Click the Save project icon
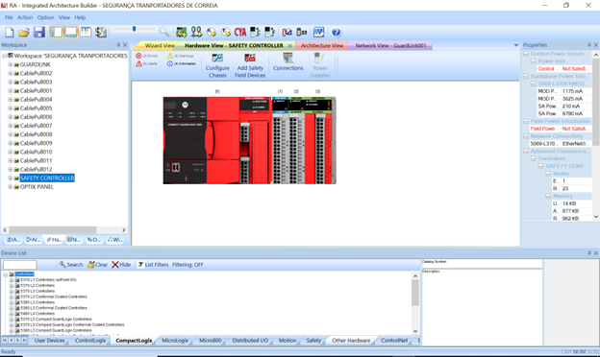This screenshot has height=357, width=600. point(39,32)
